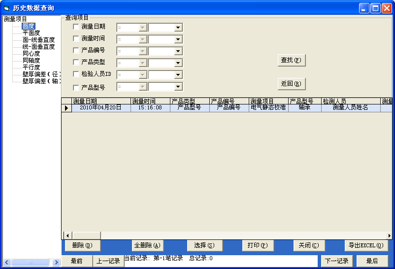This screenshot has width=395, height=269.
Task: Expand the 产品类型 value dropdown
Action: coord(178,63)
